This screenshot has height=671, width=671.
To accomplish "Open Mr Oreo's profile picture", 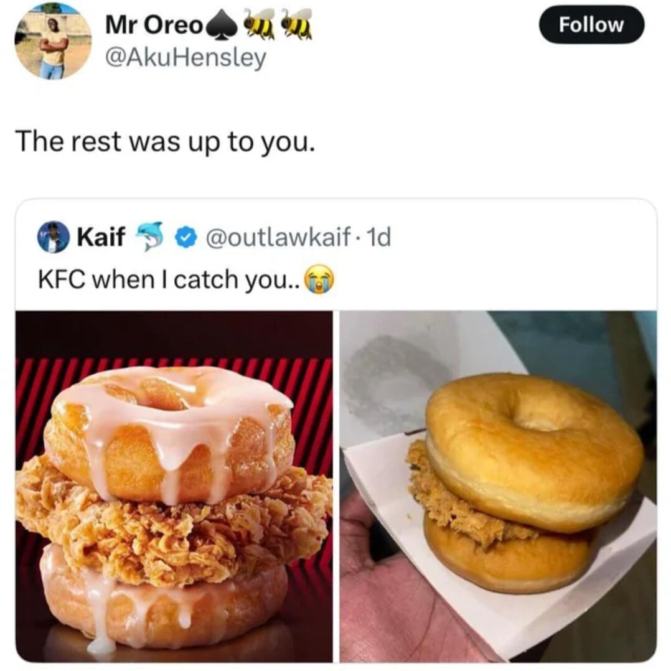I will pyautogui.click(x=53, y=41).
